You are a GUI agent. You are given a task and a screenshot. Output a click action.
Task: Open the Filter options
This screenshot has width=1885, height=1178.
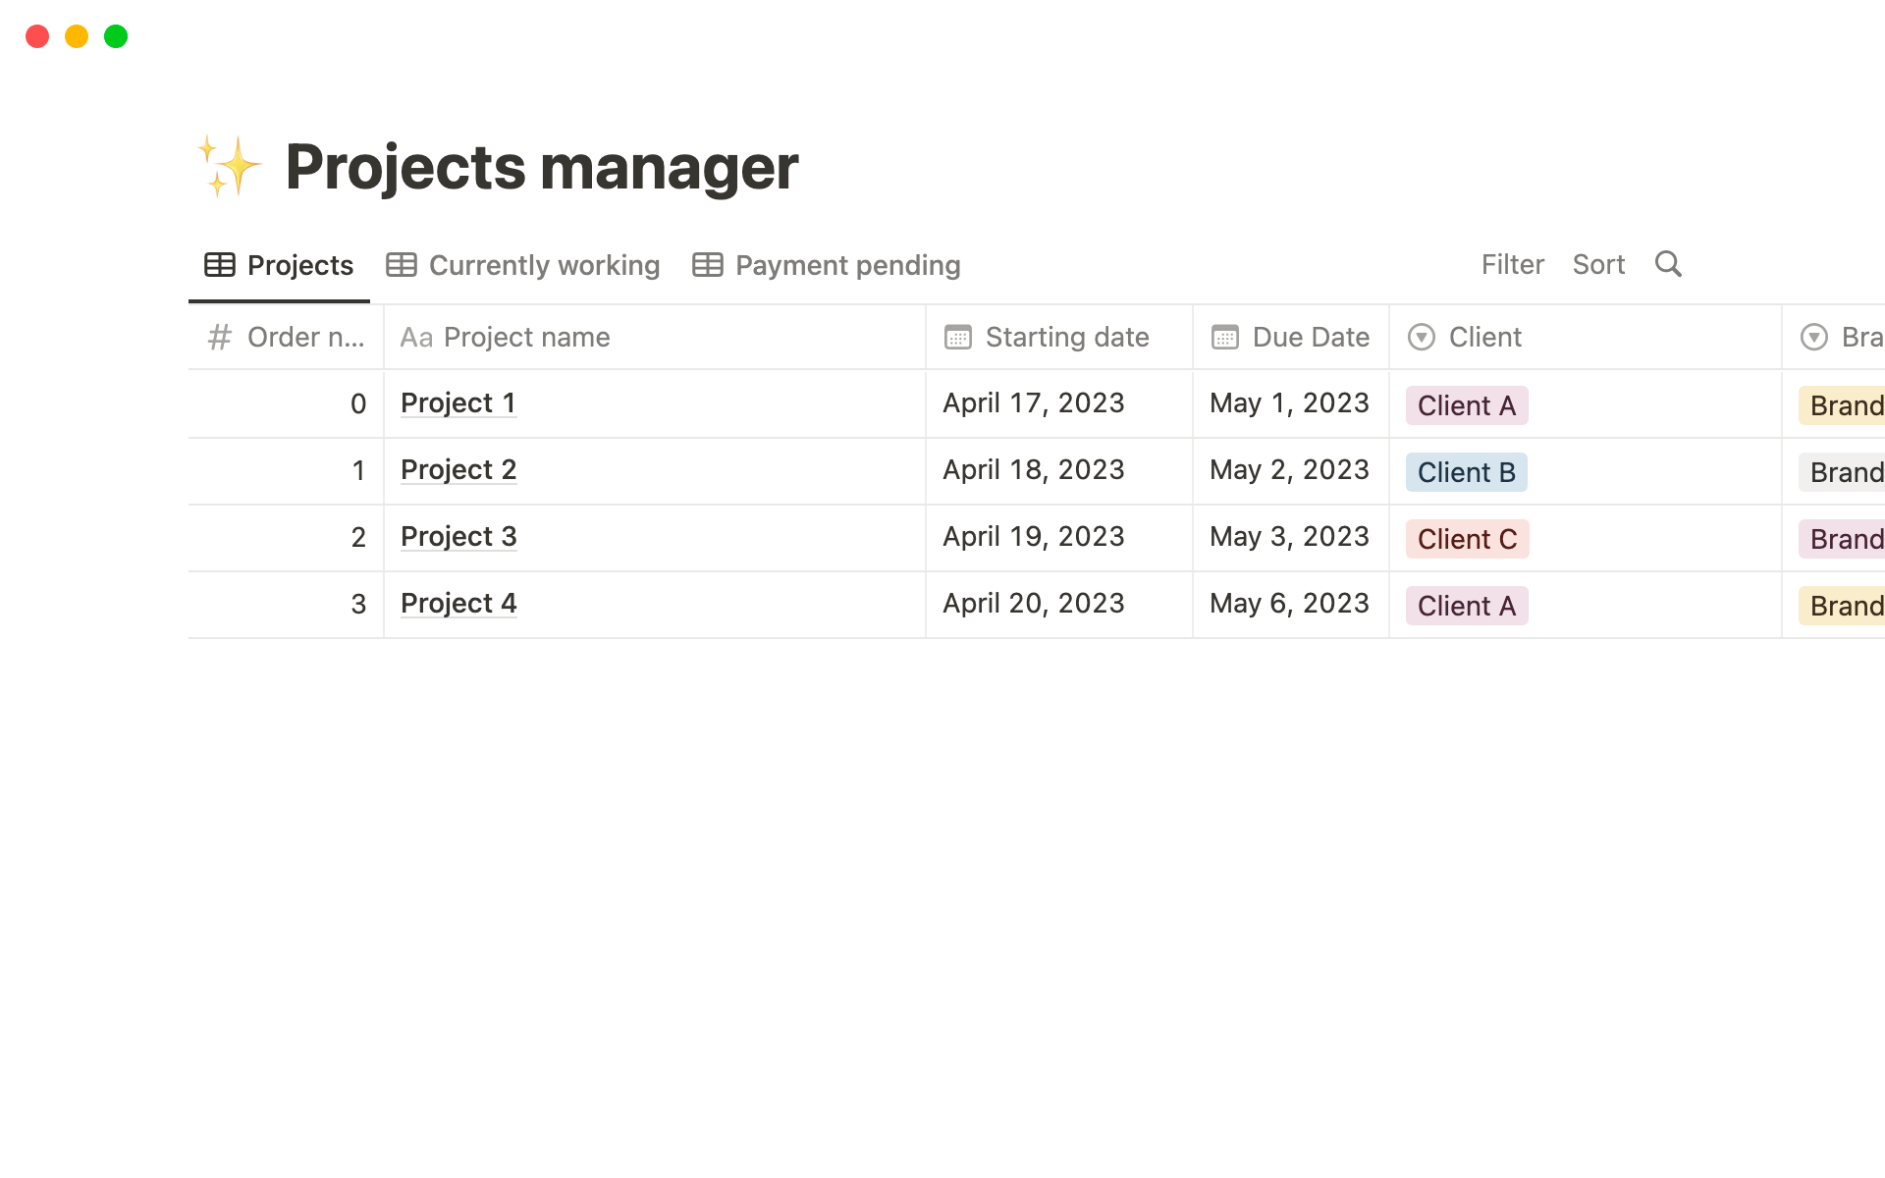pyautogui.click(x=1512, y=264)
